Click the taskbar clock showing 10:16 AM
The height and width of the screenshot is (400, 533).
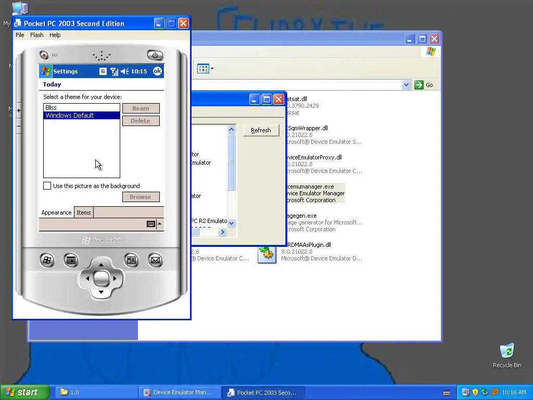click(514, 392)
